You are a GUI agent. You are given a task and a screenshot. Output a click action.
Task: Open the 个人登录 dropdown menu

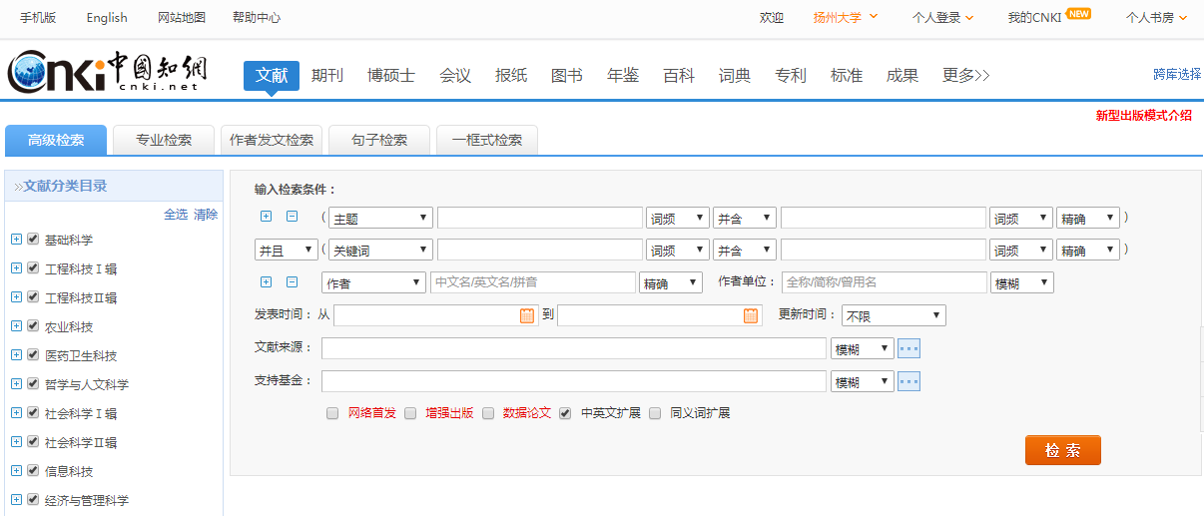(x=943, y=17)
